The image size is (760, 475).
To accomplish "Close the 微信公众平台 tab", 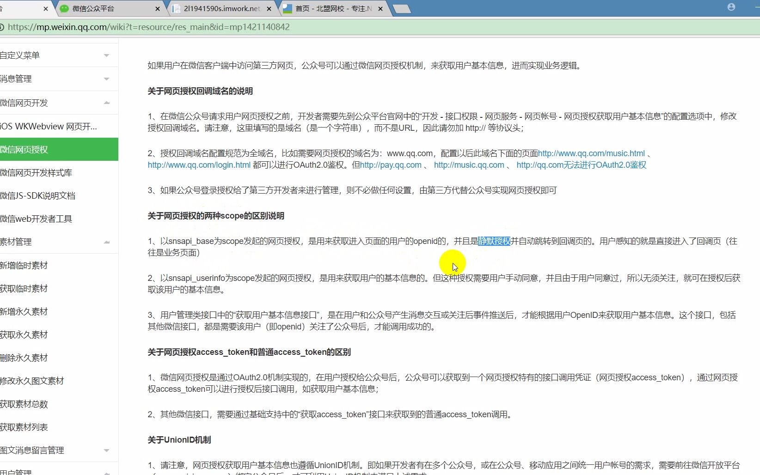I will point(158,9).
